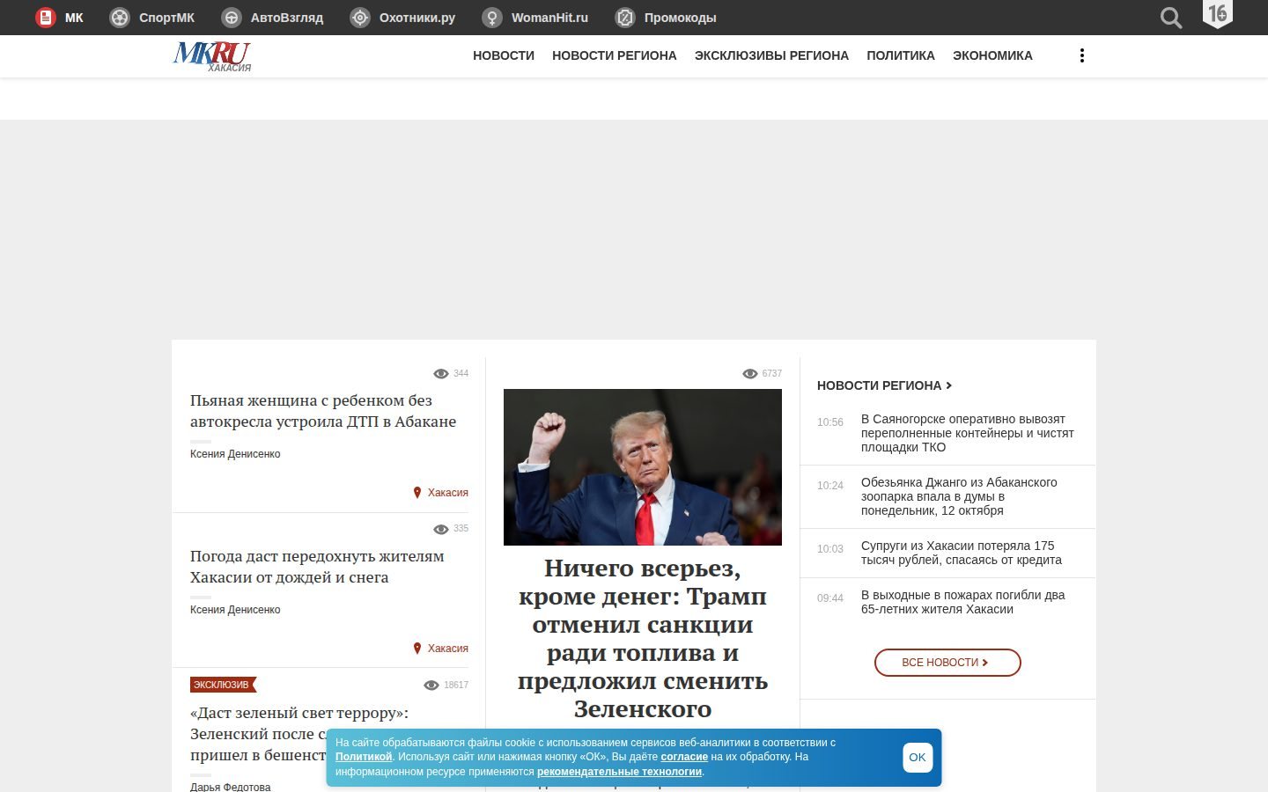Click location pin under drunk woman article

coord(417,493)
